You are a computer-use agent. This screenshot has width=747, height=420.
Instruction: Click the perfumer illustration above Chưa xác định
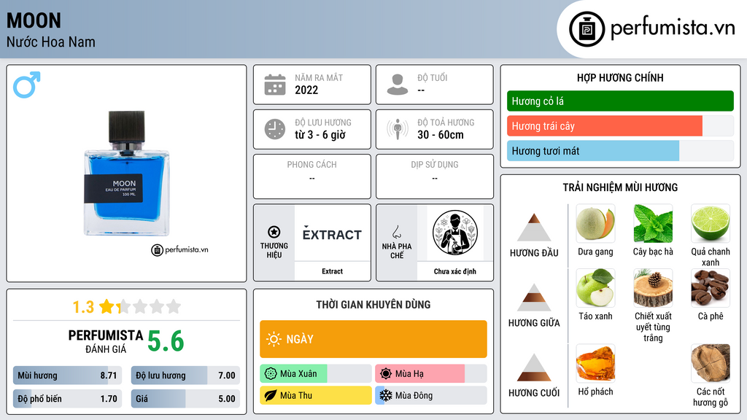[455, 233]
